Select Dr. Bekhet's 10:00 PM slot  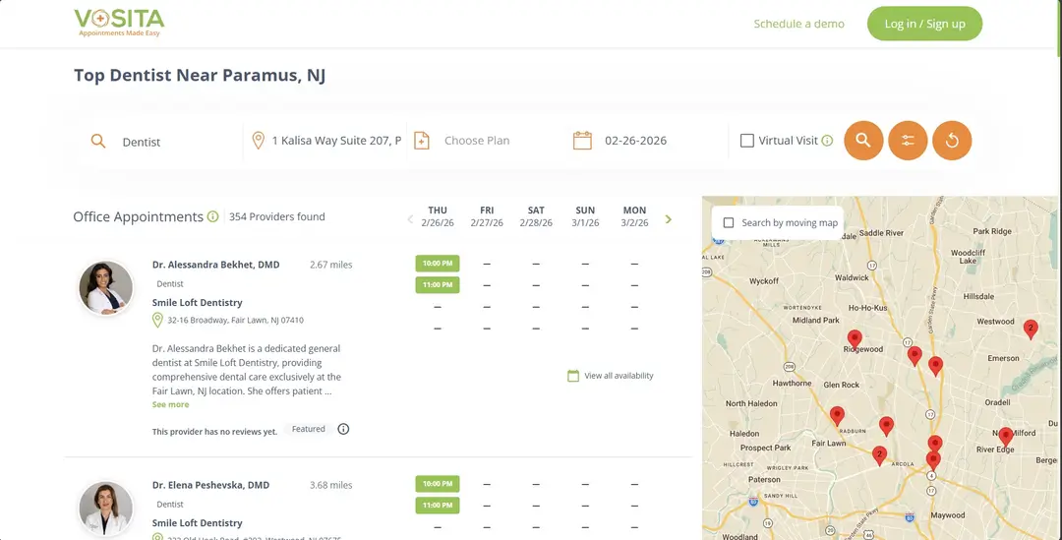(x=438, y=264)
